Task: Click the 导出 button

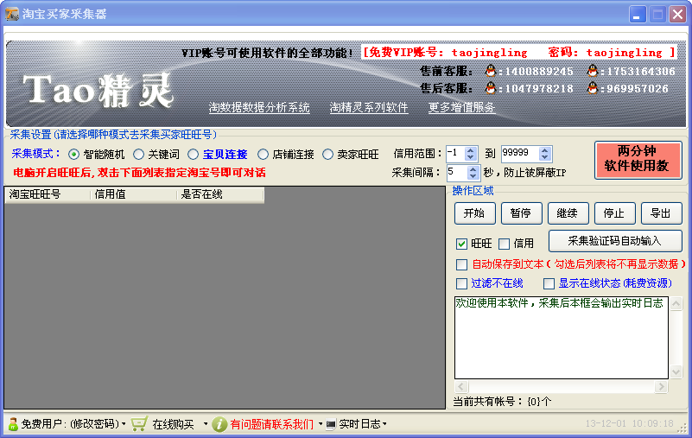Action: click(x=661, y=213)
